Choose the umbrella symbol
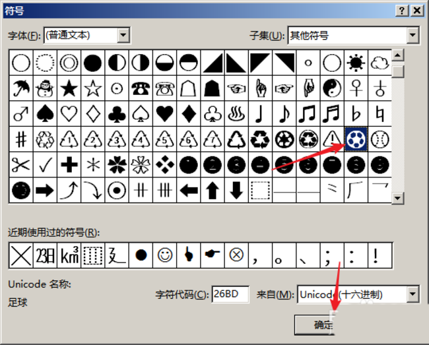This screenshot has height=345, width=429. tap(21, 88)
